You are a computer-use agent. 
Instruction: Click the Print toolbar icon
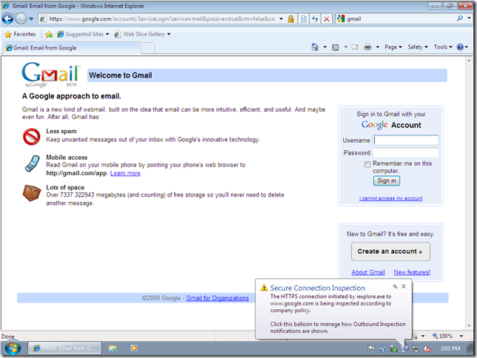[x=368, y=47]
